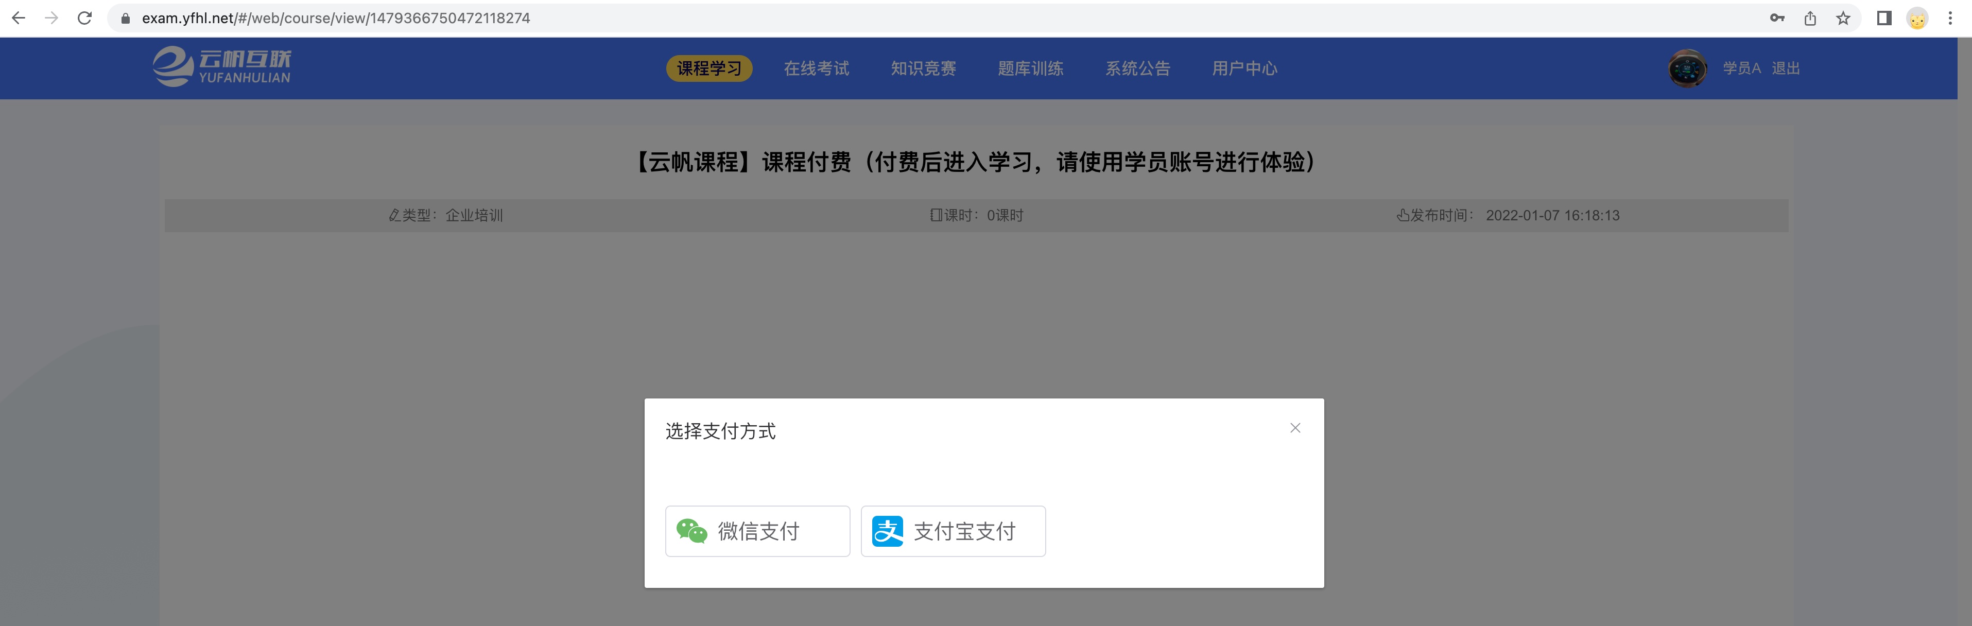Click the 发布时间 2022-01-07 16:18:13 text

(1508, 216)
